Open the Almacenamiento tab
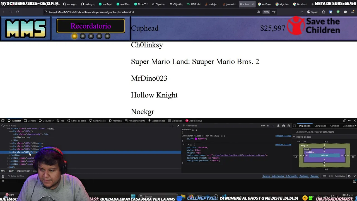This screenshot has height=201, width=357. tap(135, 121)
